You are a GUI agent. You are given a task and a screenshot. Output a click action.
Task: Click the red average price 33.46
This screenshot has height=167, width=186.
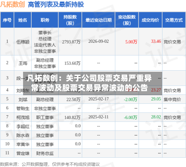click(156, 41)
